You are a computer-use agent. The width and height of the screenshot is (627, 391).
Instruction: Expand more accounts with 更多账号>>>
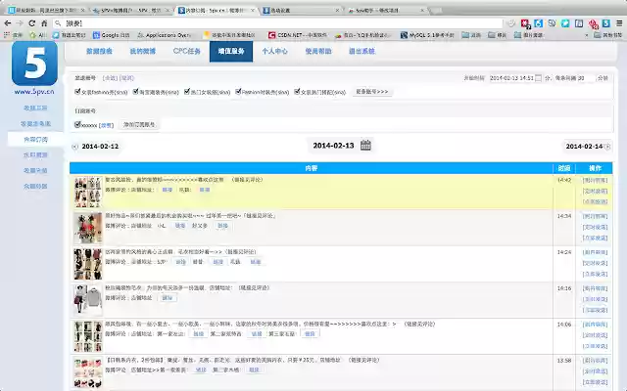click(372, 92)
